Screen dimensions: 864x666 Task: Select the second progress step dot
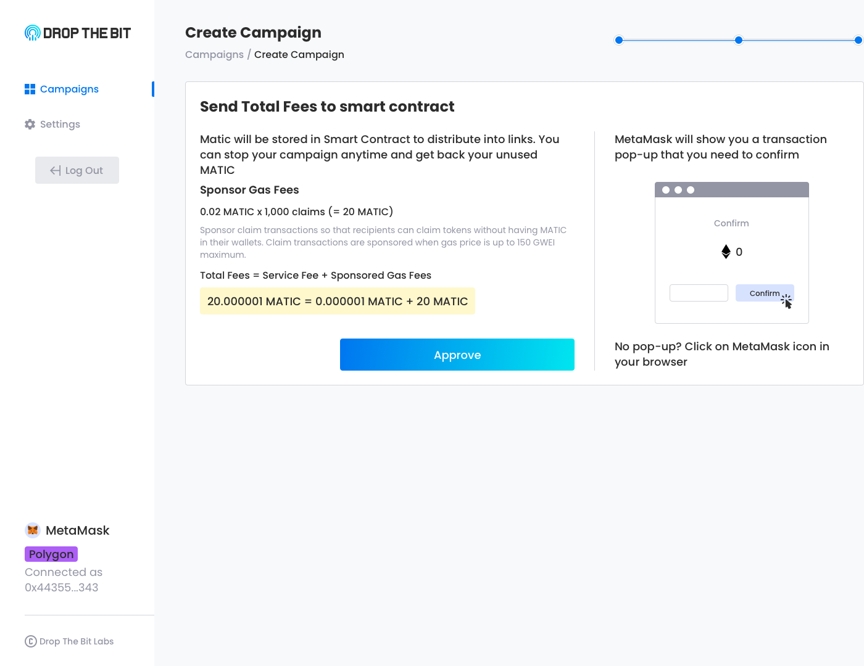click(x=739, y=40)
